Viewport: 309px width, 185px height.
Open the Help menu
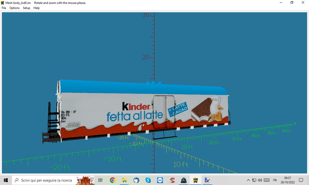coord(36,8)
